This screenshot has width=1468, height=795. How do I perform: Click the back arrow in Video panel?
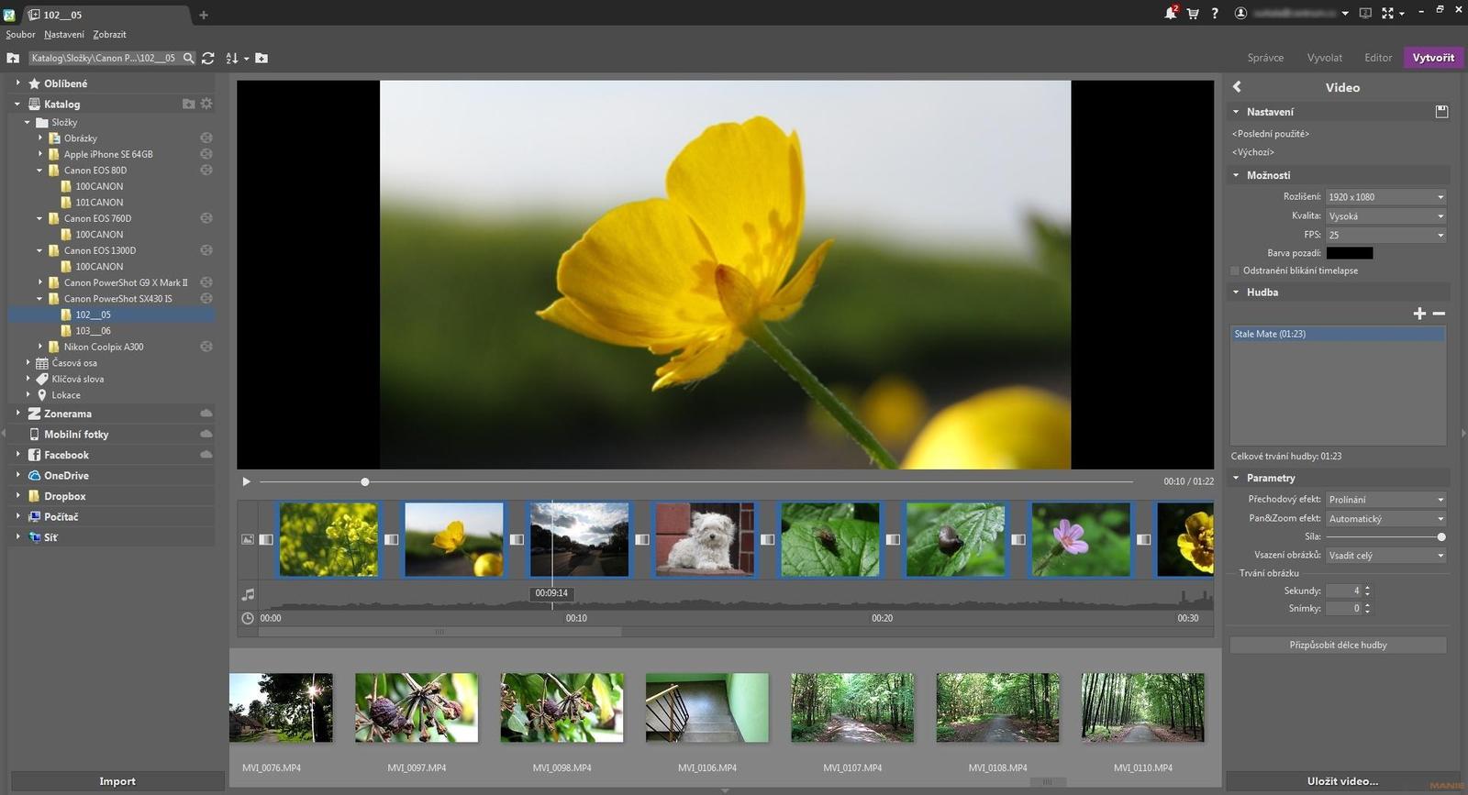(1237, 86)
